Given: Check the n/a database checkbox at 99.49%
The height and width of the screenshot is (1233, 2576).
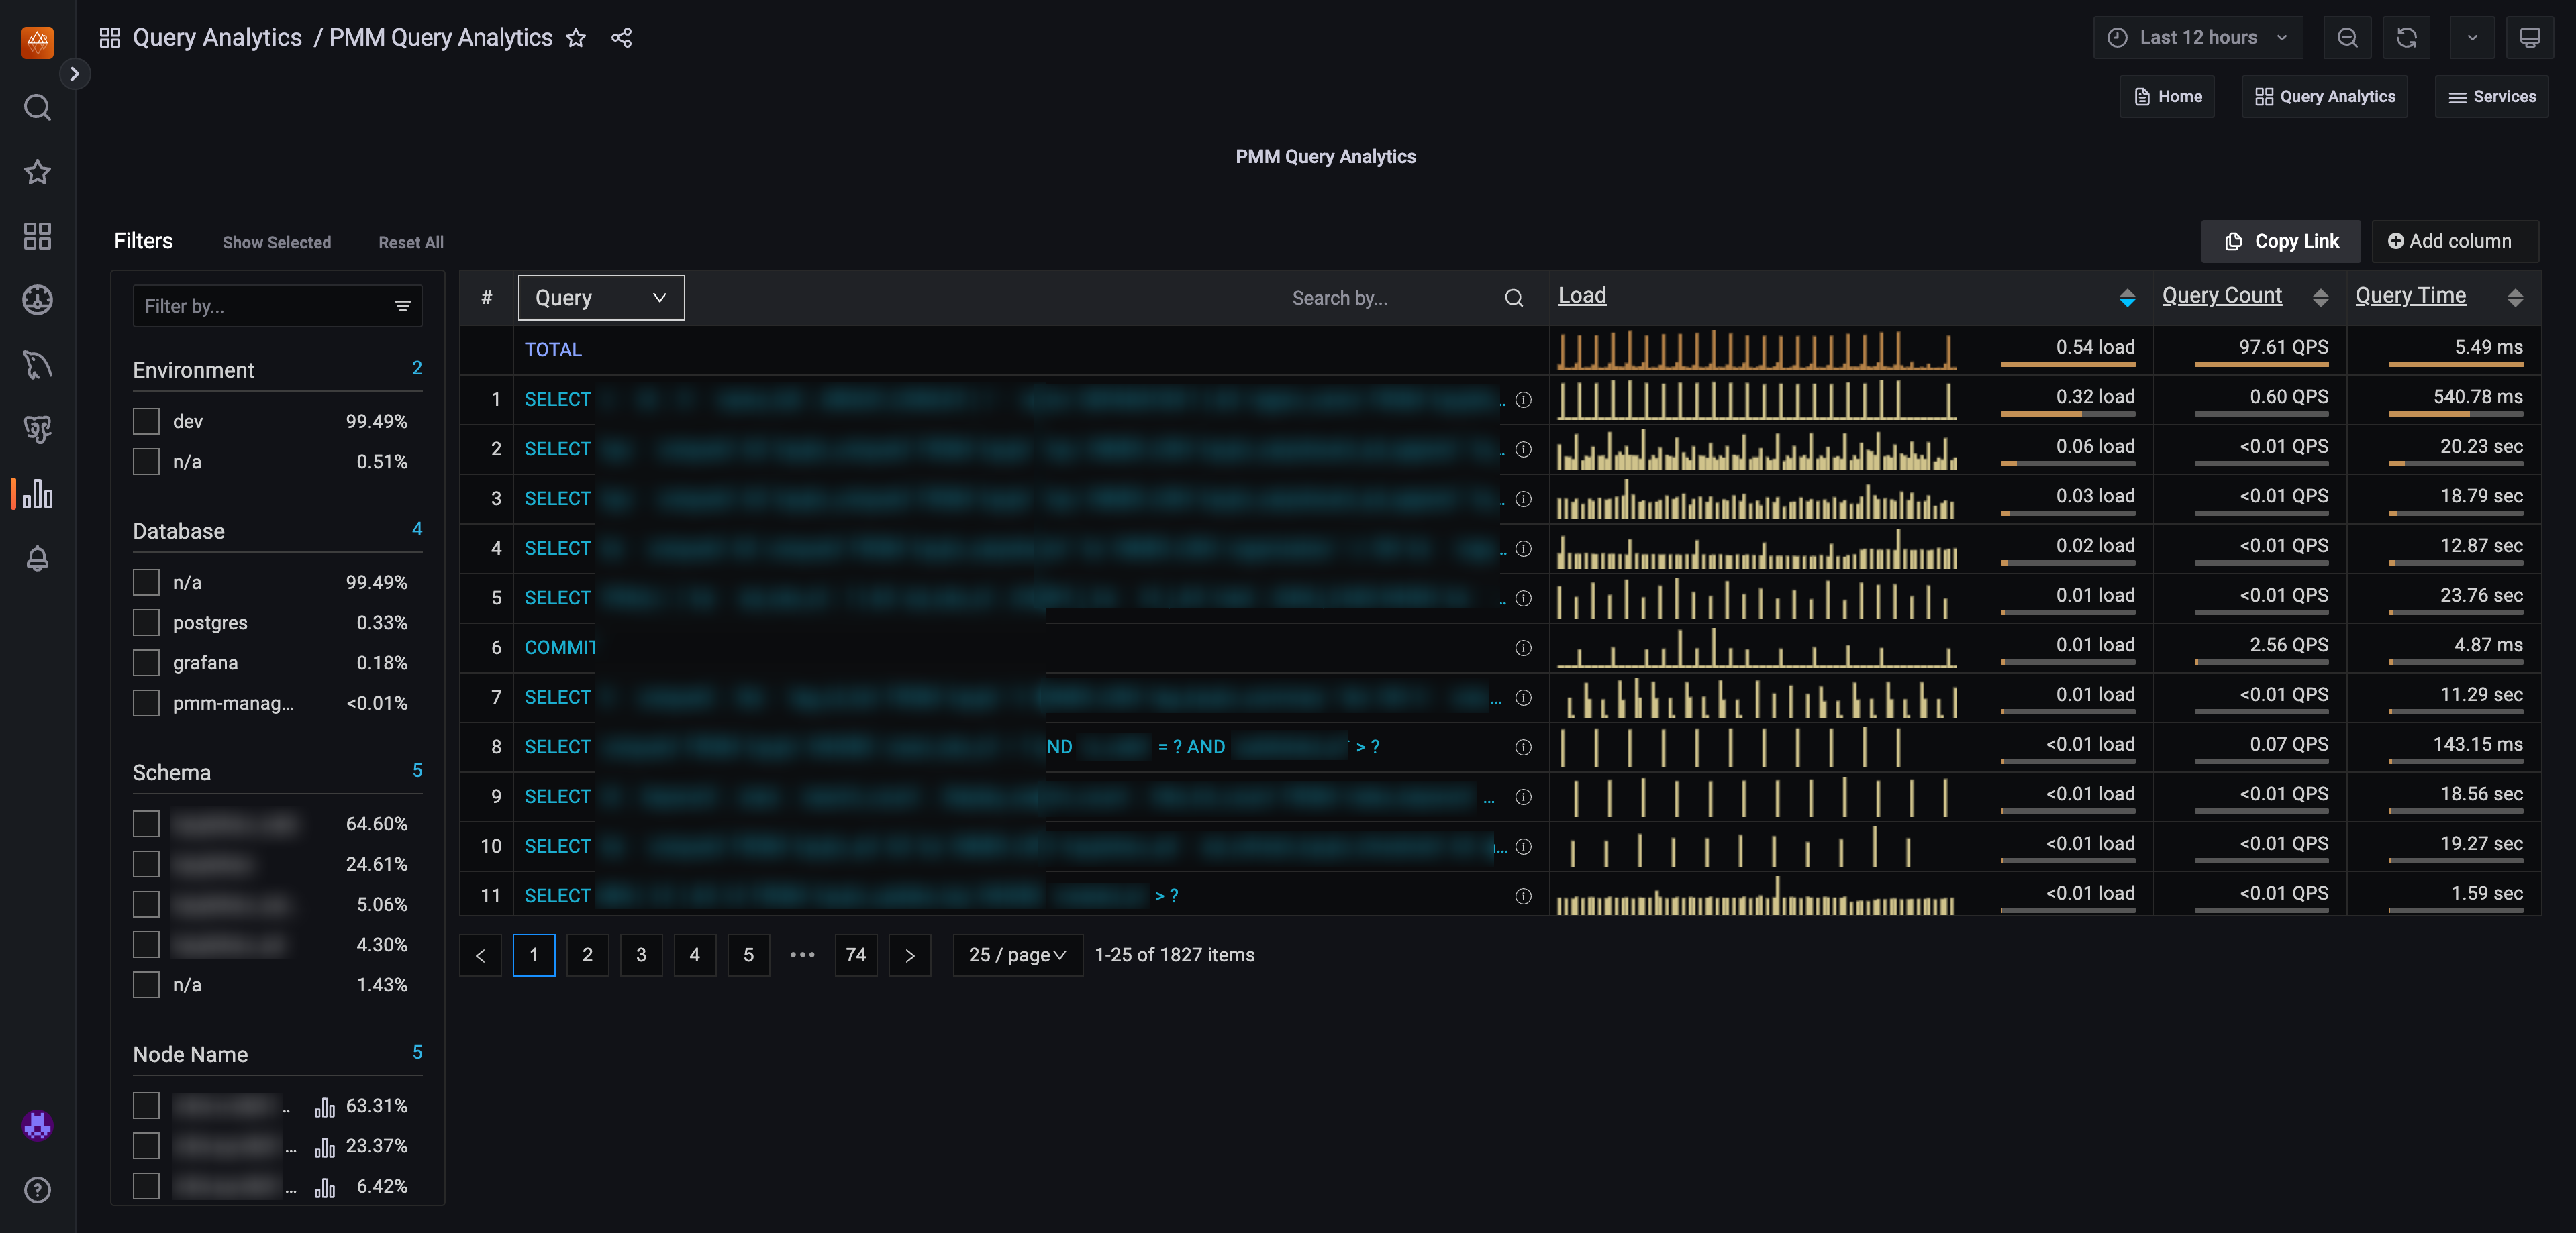Looking at the screenshot, I should 146,582.
